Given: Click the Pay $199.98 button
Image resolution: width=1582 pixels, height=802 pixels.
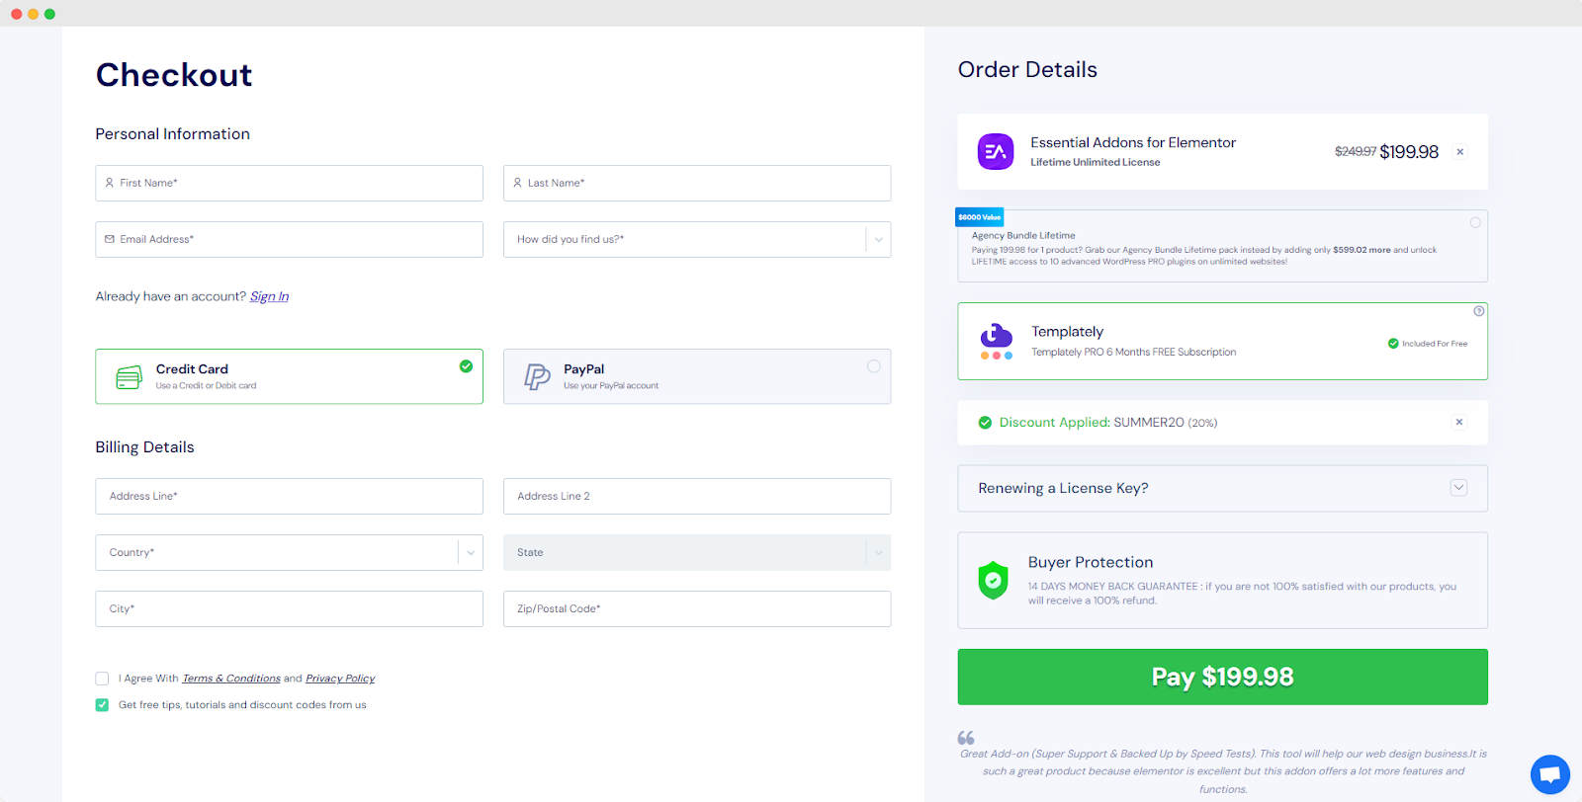Looking at the screenshot, I should 1222,677.
